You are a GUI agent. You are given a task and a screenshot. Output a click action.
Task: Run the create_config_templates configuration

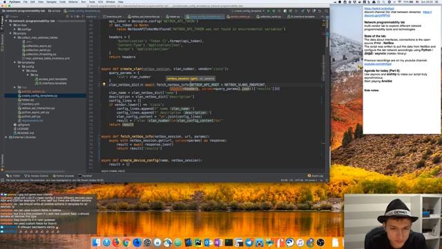pyautogui.click(x=268, y=11)
